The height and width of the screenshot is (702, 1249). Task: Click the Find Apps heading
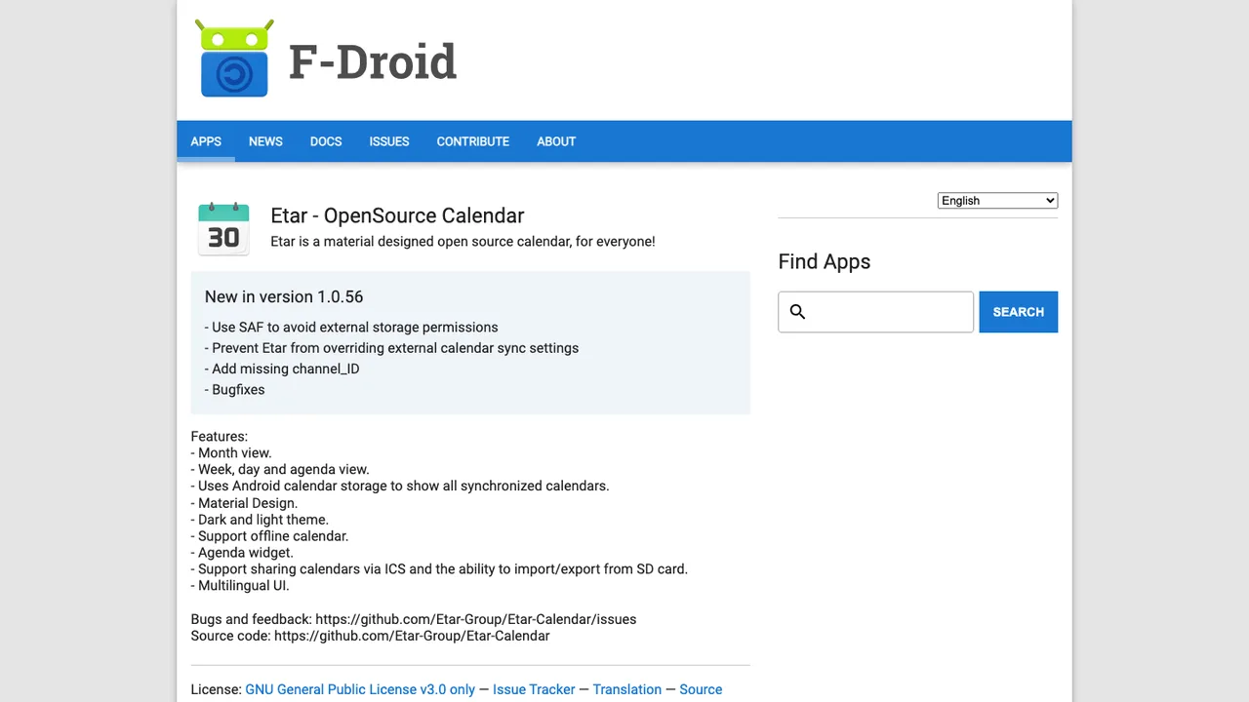tap(825, 261)
